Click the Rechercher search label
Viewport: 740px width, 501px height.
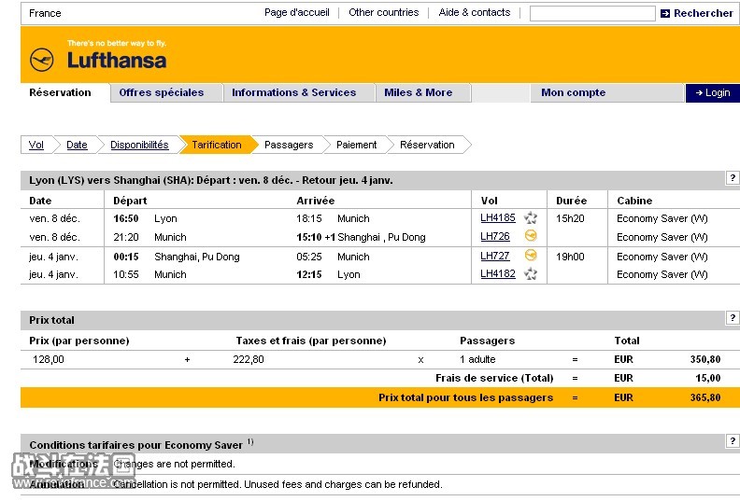pos(704,13)
